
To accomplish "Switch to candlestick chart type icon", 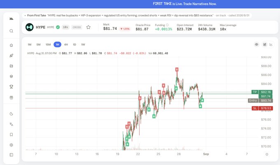I will pos(265,44).
